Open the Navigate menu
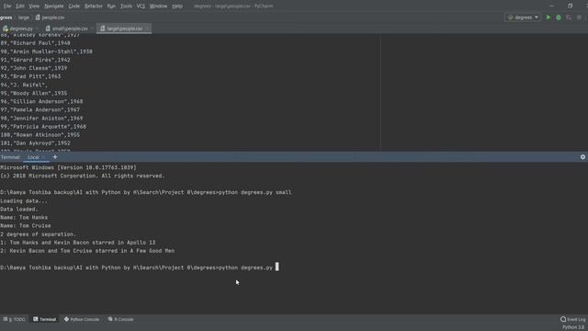Screen dimensions: 588x331 53,6
